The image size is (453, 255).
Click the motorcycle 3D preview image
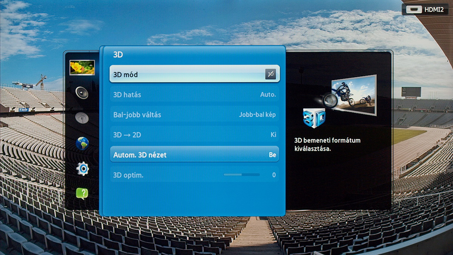pyautogui.click(x=353, y=95)
